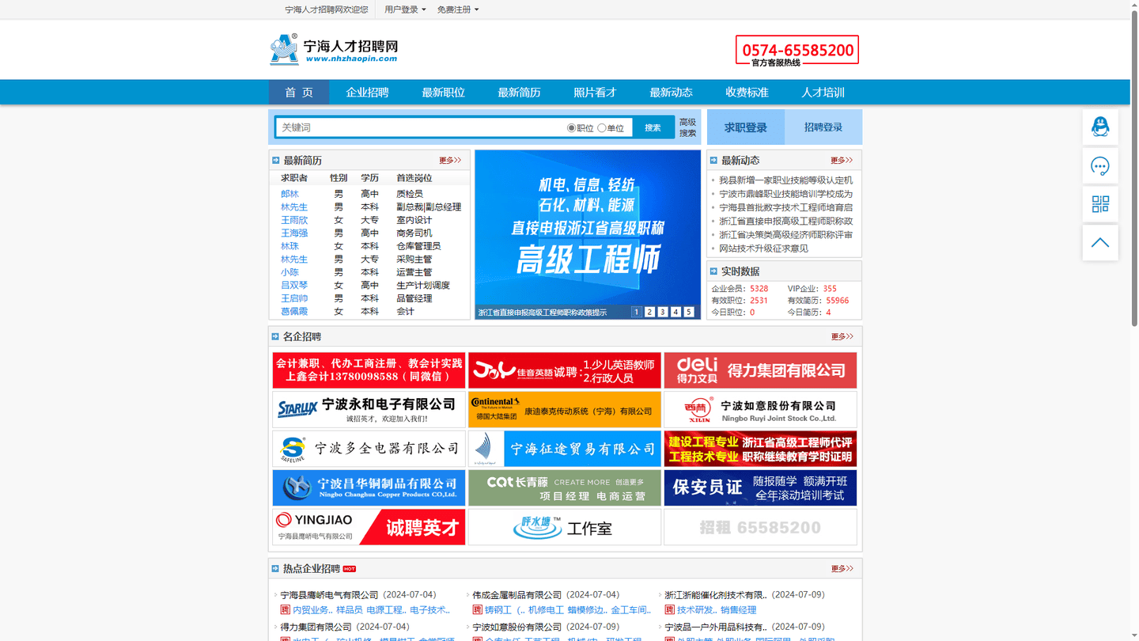Switch to carousel slide 4

(675, 312)
